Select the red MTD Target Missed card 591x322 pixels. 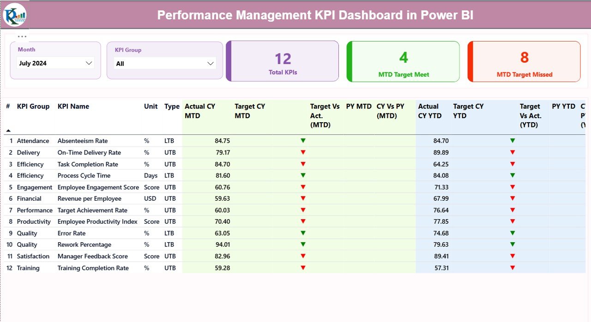(524, 61)
